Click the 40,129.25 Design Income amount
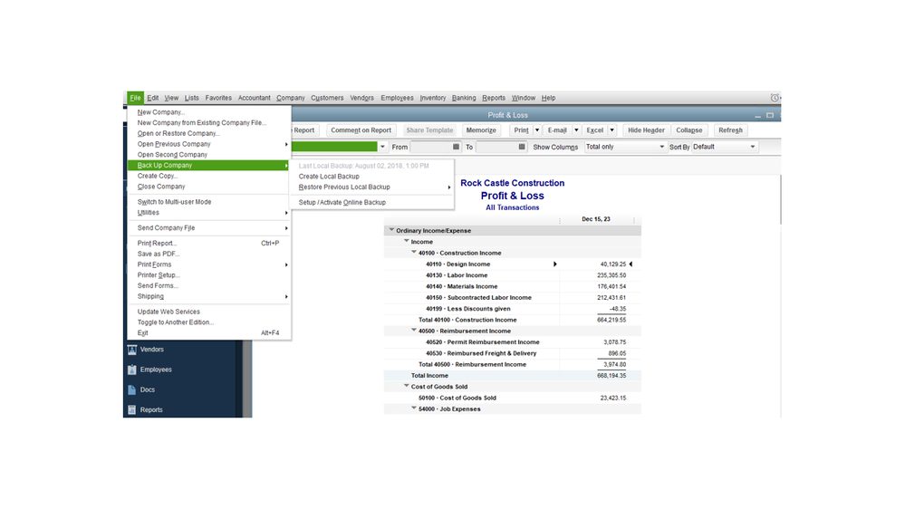Viewport: 905px width, 509px height. pyautogui.click(x=613, y=264)
